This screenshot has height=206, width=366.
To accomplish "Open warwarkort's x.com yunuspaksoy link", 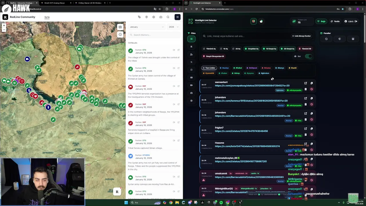I will point(252,86).
